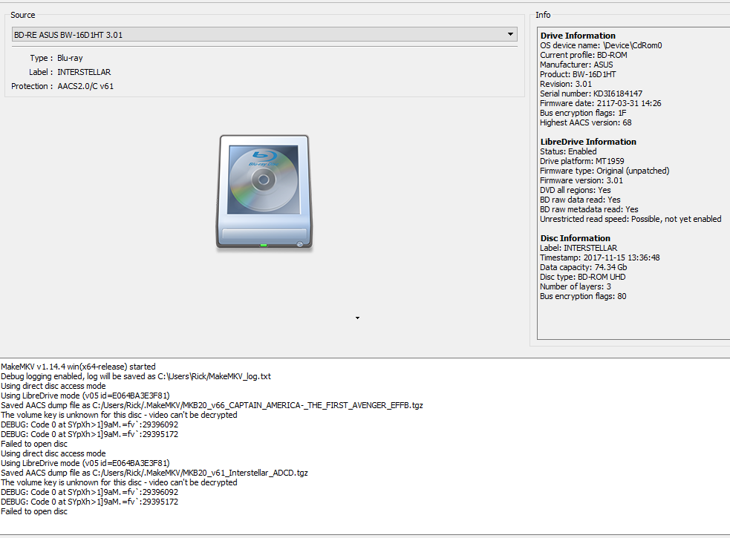
Task: Select 'Unrestricted read speed' info line
Action: (x=630, y=219)
